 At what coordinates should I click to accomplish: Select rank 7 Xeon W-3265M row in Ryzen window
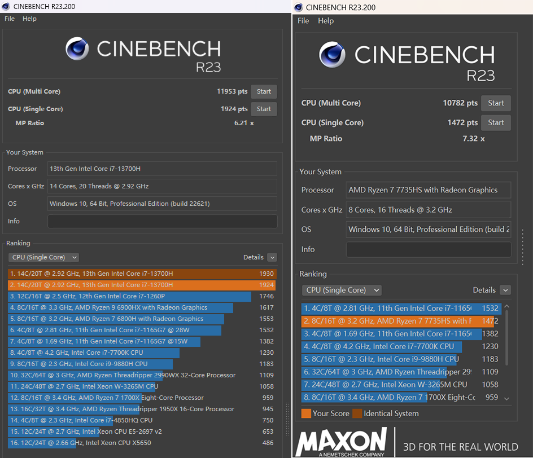coord(401,385)
